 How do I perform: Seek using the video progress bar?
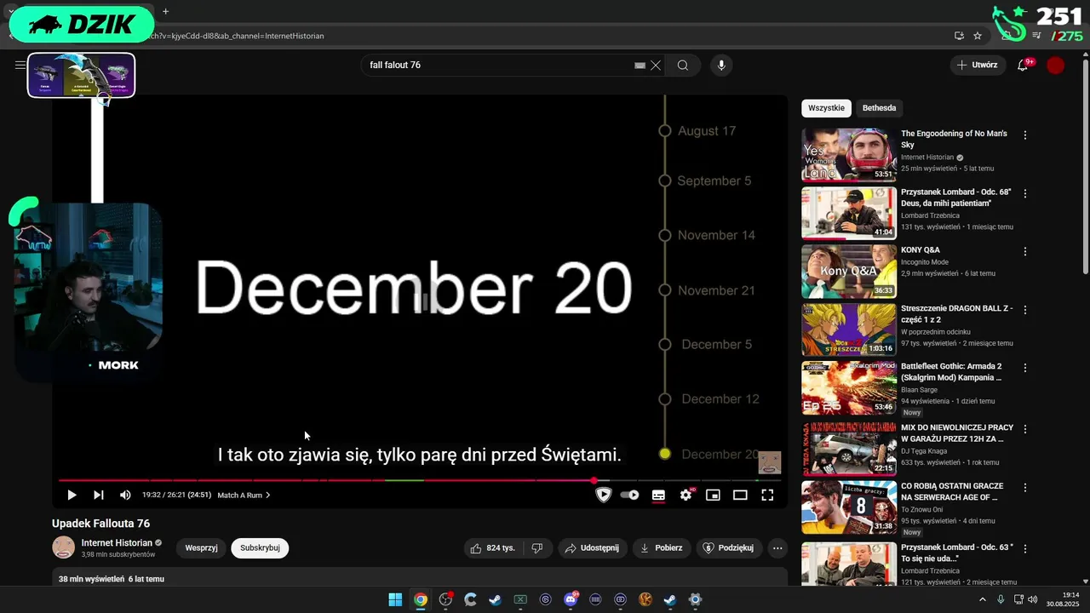(420, 480)
